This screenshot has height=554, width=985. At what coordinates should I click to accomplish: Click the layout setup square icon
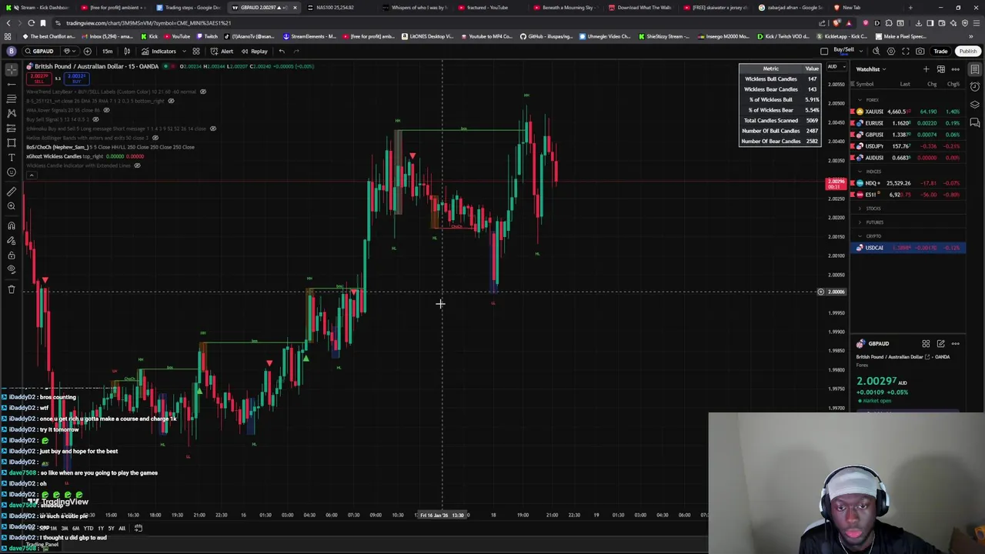pos(824,52)
